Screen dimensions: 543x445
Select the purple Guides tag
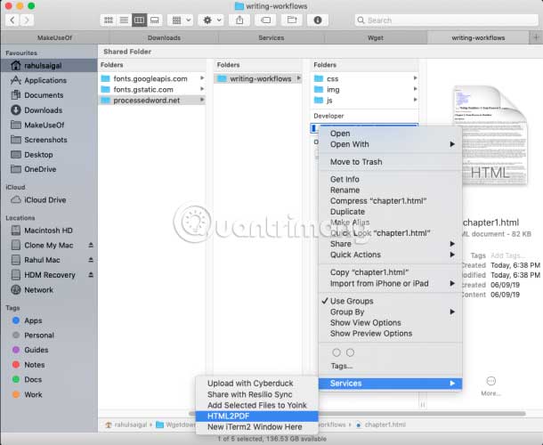[x=48, y=350]
